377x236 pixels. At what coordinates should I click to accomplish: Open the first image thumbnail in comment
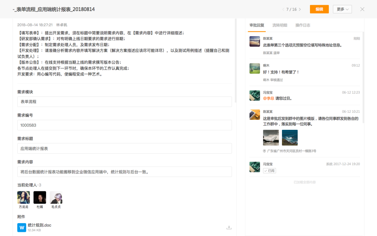[x=271, y=138]
